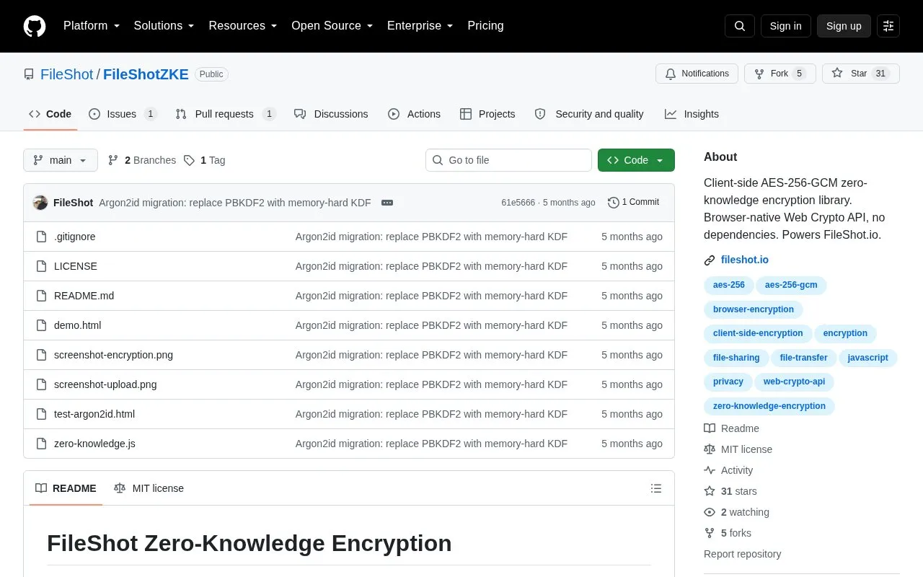Select the browser-encryption topic
Image resolution: width=923 pixels, height=577 pixels.
click(754, 309)
